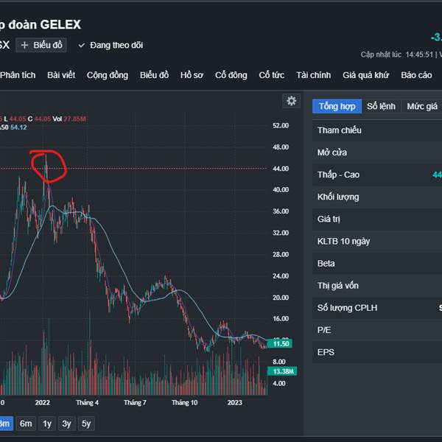Open the Báo cáo tab
The height and width of the screenshot is (442, 442).
(x=416, y=75)
